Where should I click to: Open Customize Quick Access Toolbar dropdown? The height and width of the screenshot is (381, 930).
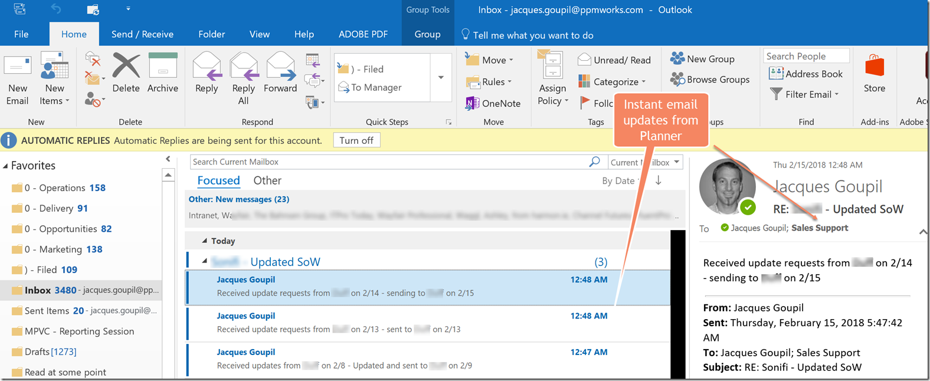click(x=128, y=9)
